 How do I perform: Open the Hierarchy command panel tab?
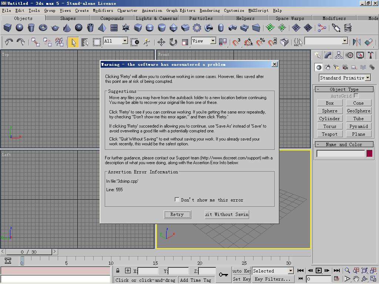339,55
